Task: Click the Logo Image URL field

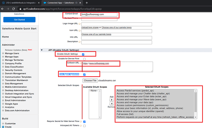Action: tap(116, 24)
